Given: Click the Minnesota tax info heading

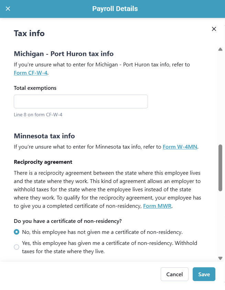Looking at the screenshot, I should tap(44, 136).
